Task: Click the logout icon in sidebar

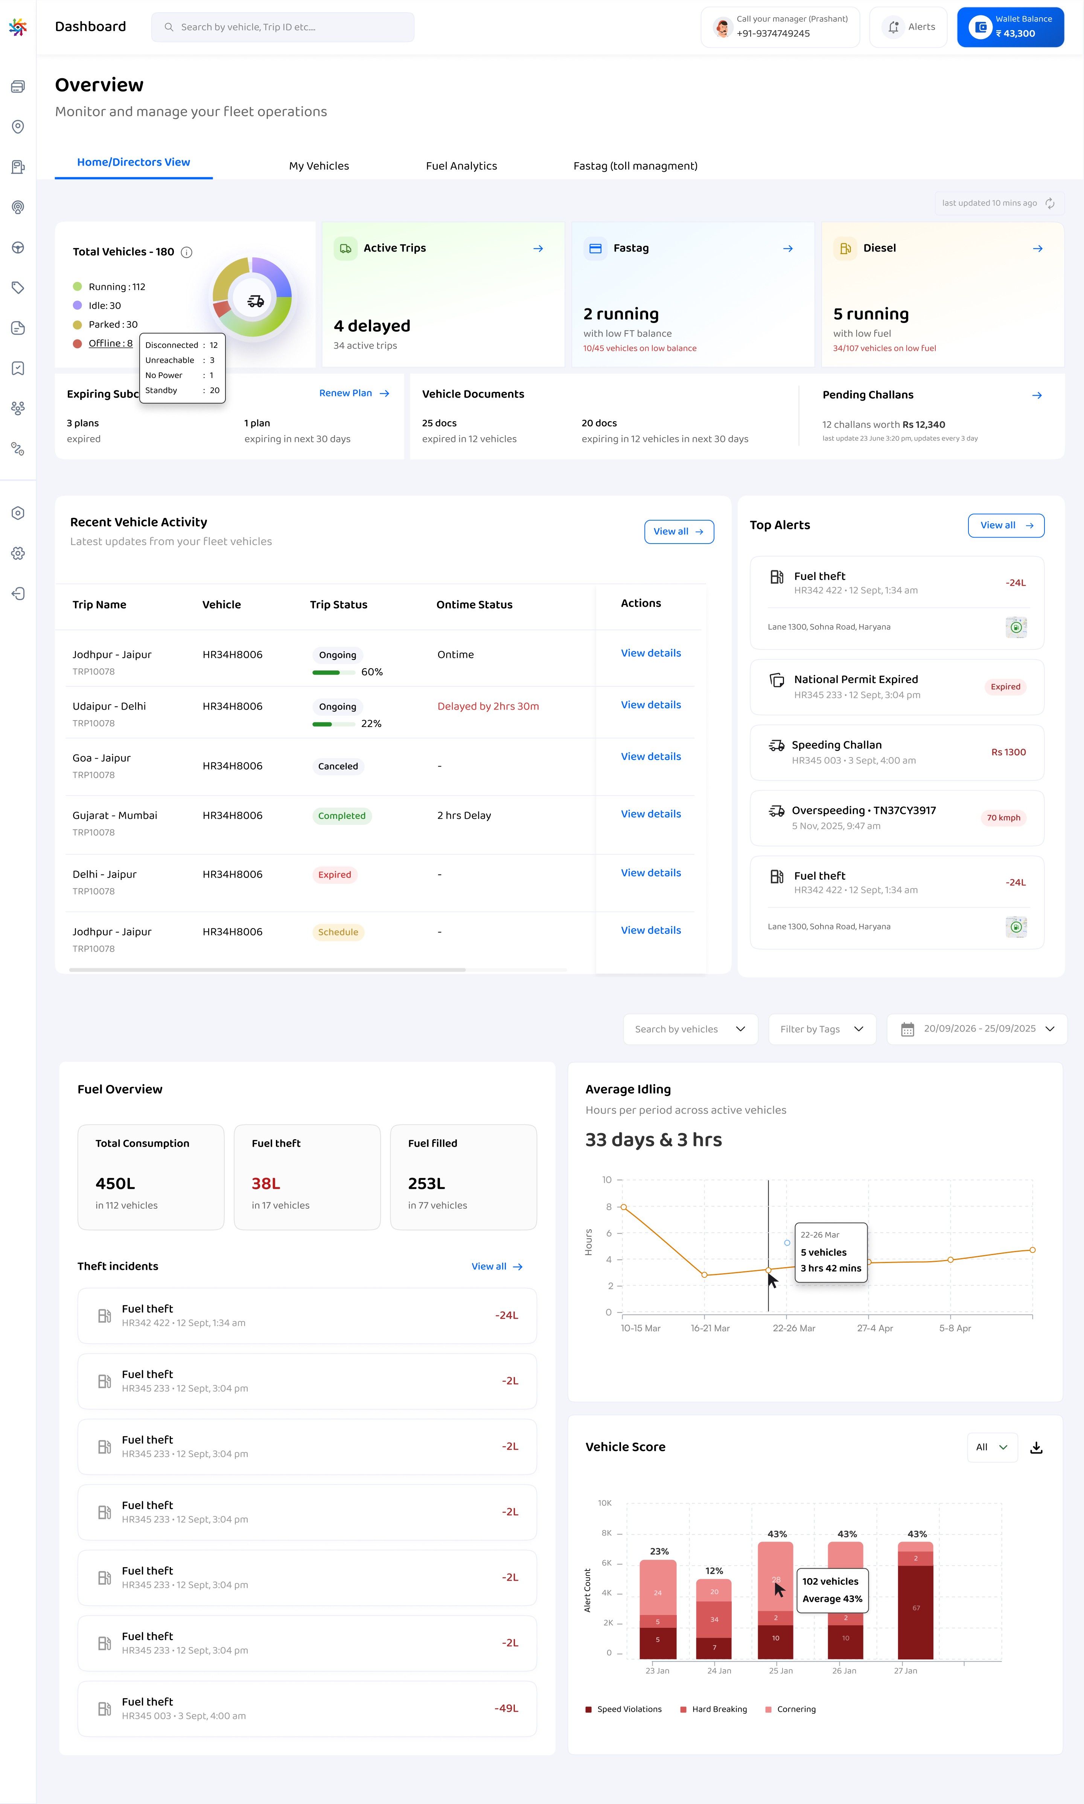Action: [18, 594]
